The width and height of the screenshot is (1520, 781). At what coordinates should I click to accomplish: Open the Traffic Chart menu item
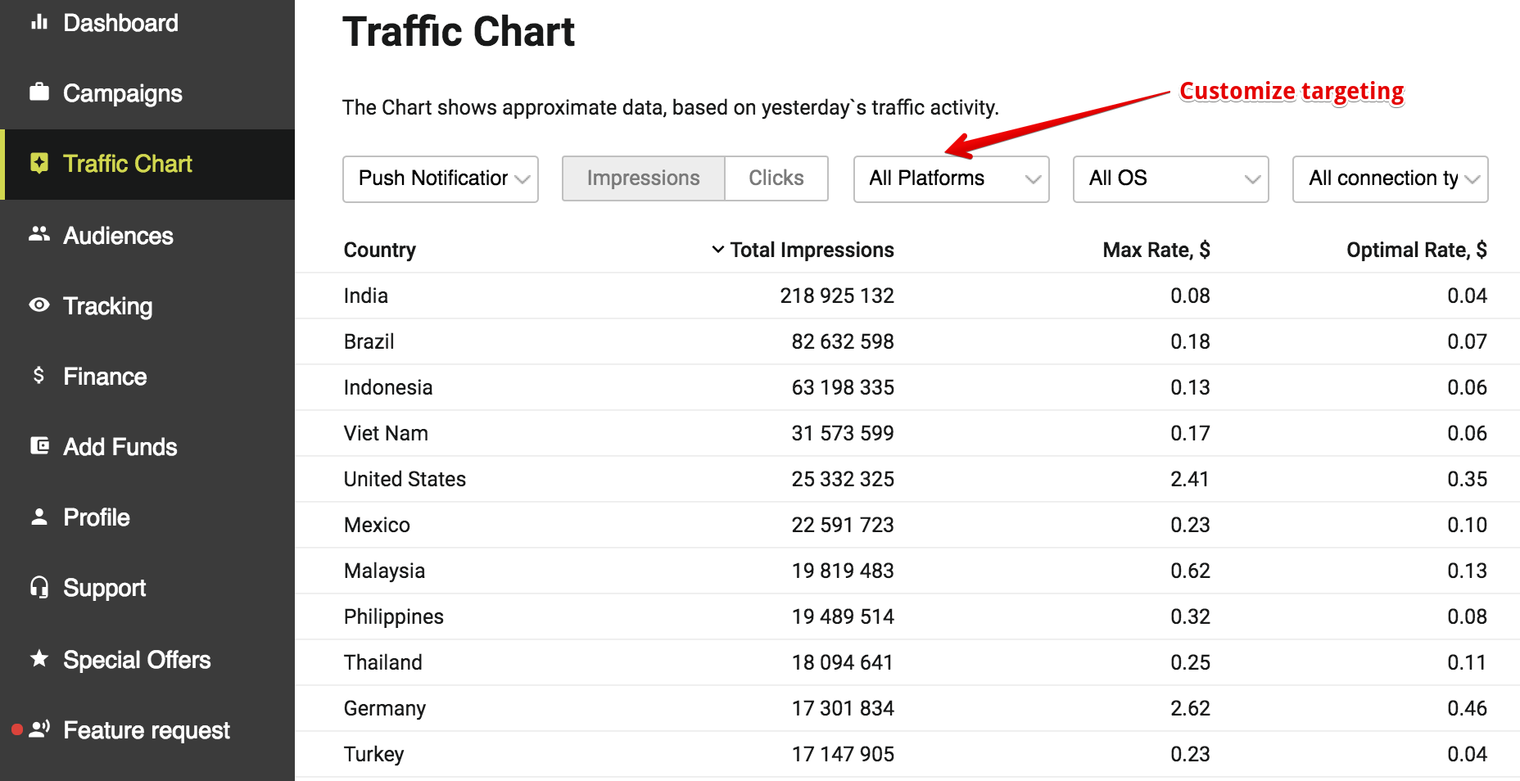[x=128, y=164]
